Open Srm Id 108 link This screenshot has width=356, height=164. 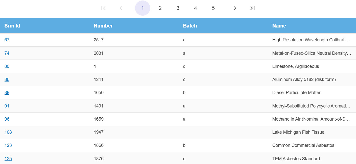pyautogui.click(x=8, y=132)
